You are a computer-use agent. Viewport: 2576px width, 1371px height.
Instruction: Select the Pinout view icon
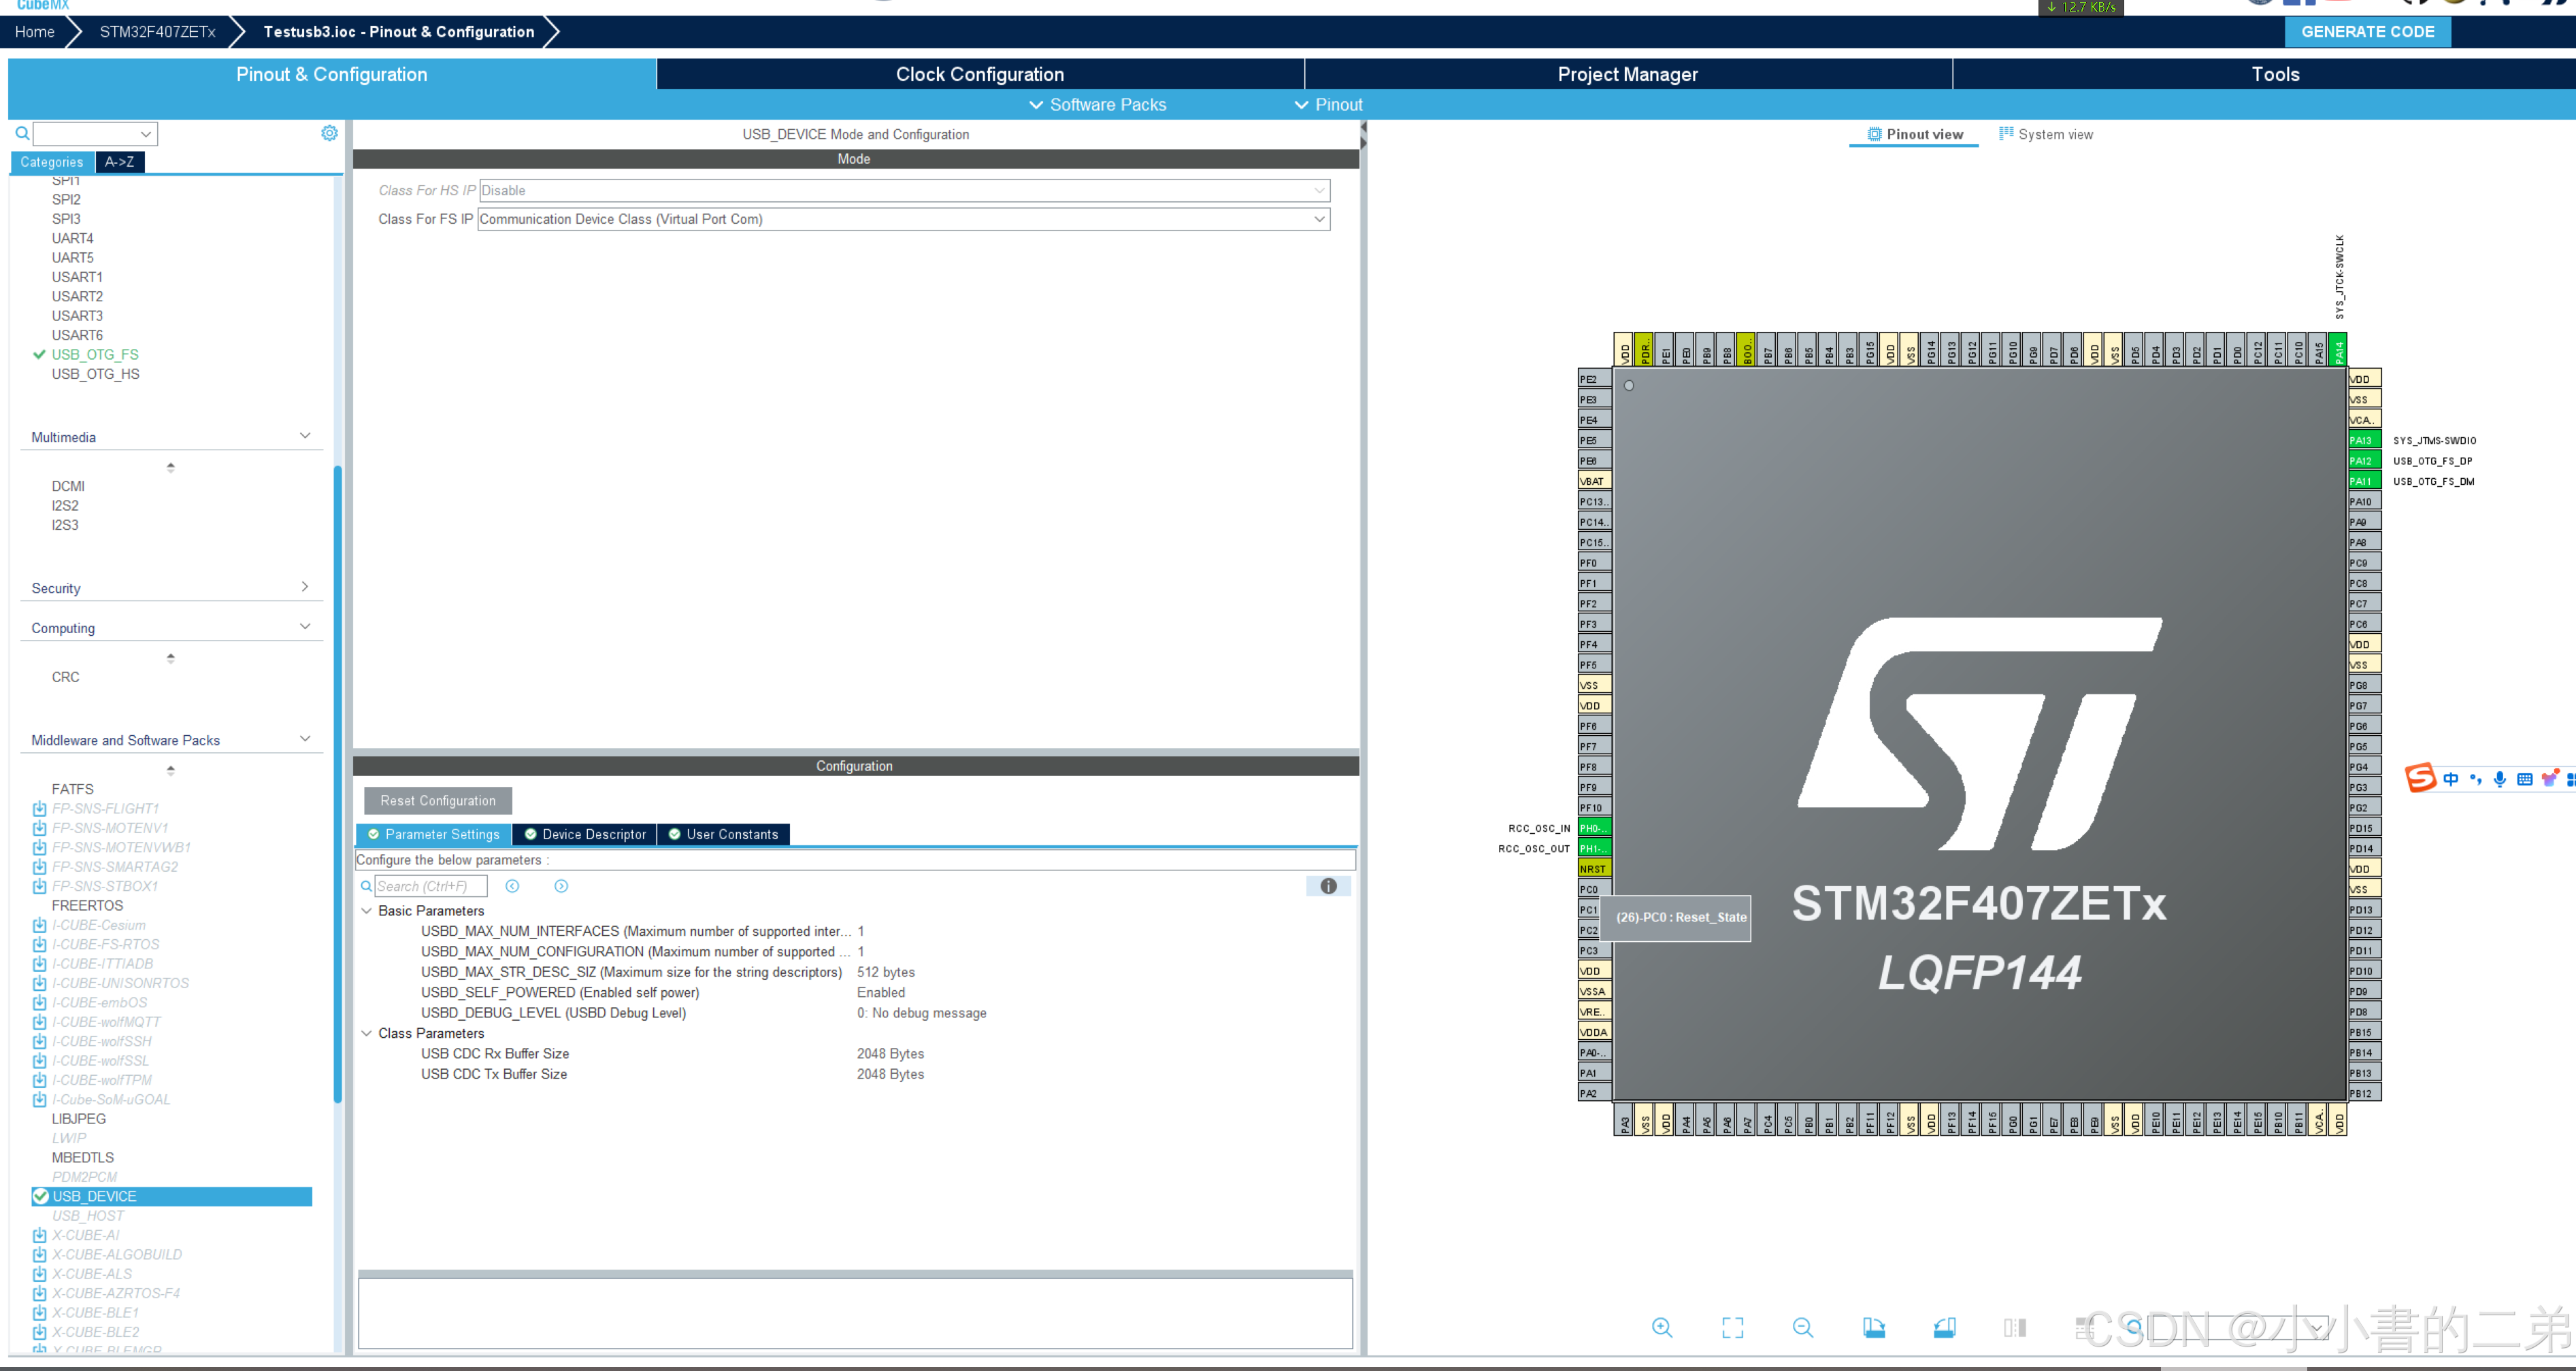(1913, 133)
